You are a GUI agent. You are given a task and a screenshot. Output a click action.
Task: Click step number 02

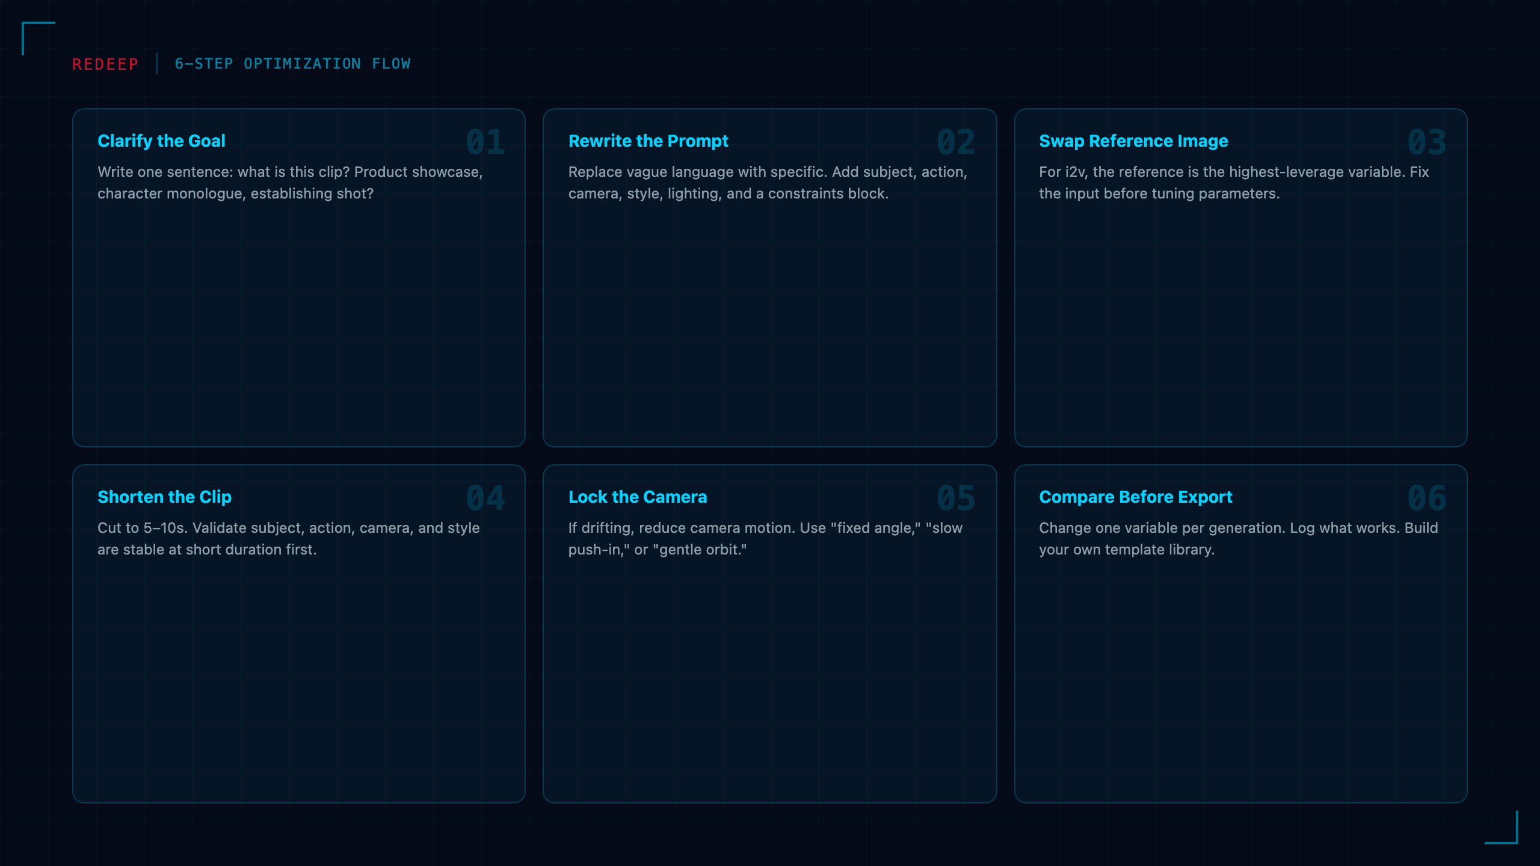point(956,143)
